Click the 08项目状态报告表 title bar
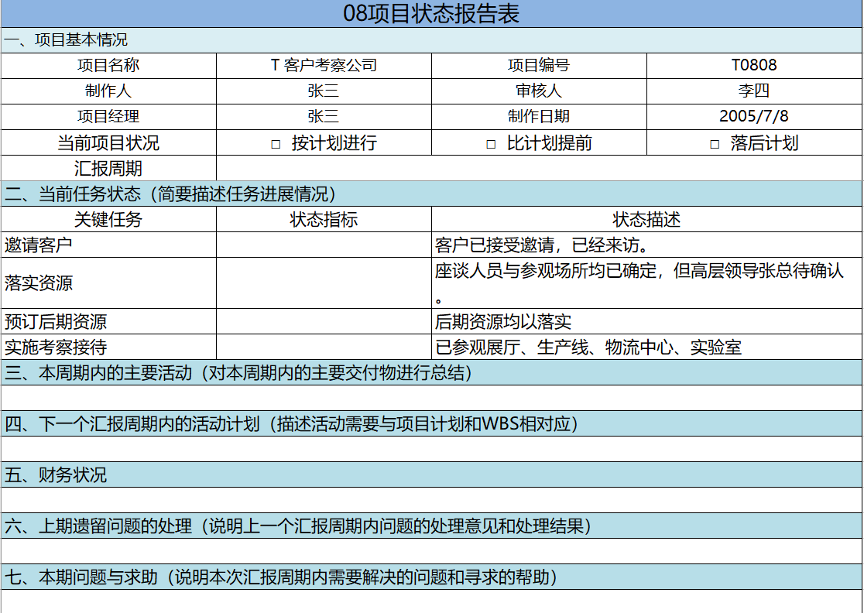This screenshot has width=864, height=613. click(x=432, y=12)
